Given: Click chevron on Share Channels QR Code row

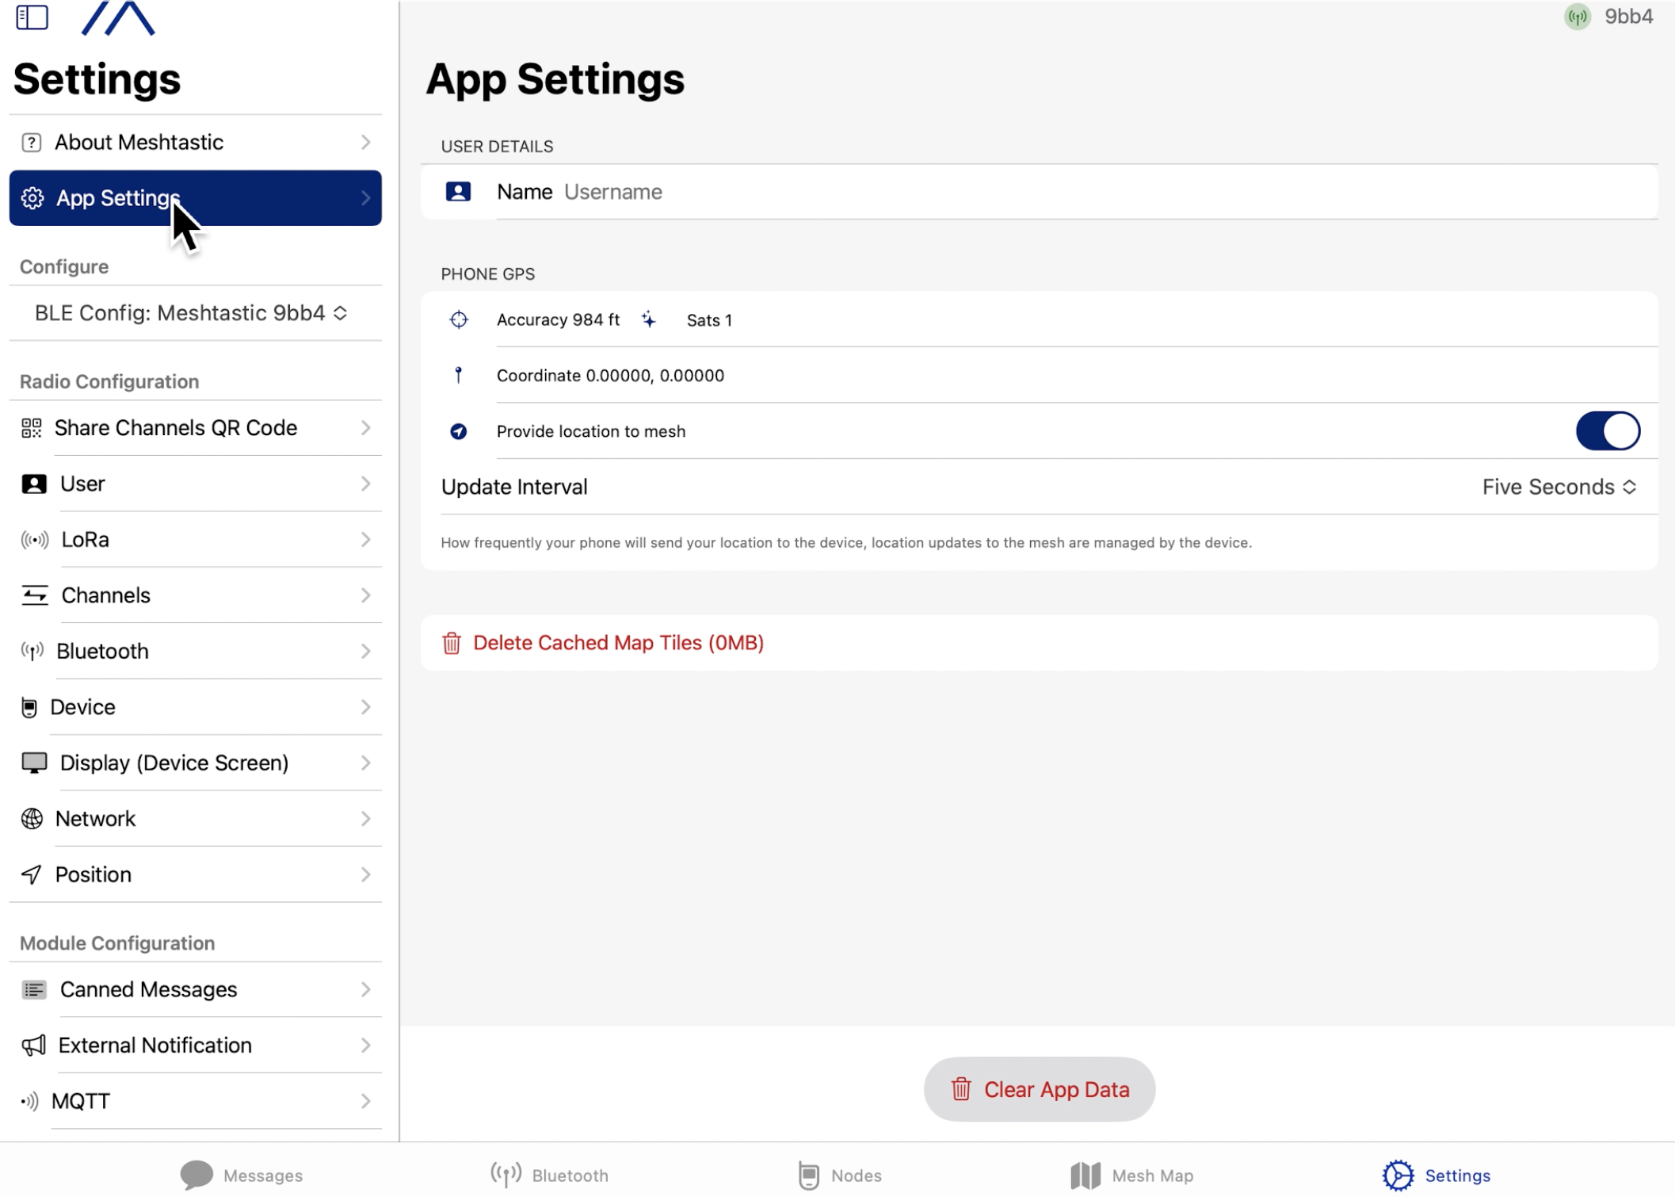Looking at the screenshot, I should pyautogui.click(x=365, y=428).
